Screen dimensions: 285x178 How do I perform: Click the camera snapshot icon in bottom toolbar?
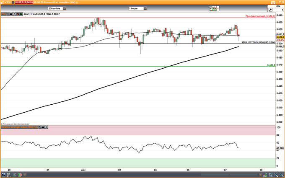coord(3,175)
